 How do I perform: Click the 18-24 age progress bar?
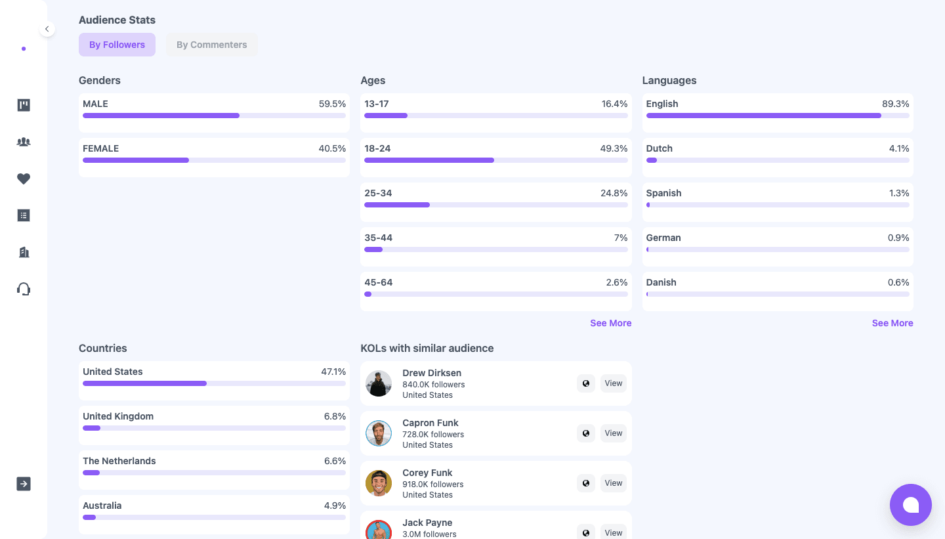495,160
